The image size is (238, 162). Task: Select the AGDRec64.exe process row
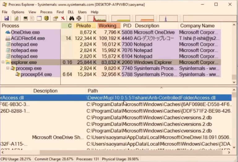[x=110, y=38]
